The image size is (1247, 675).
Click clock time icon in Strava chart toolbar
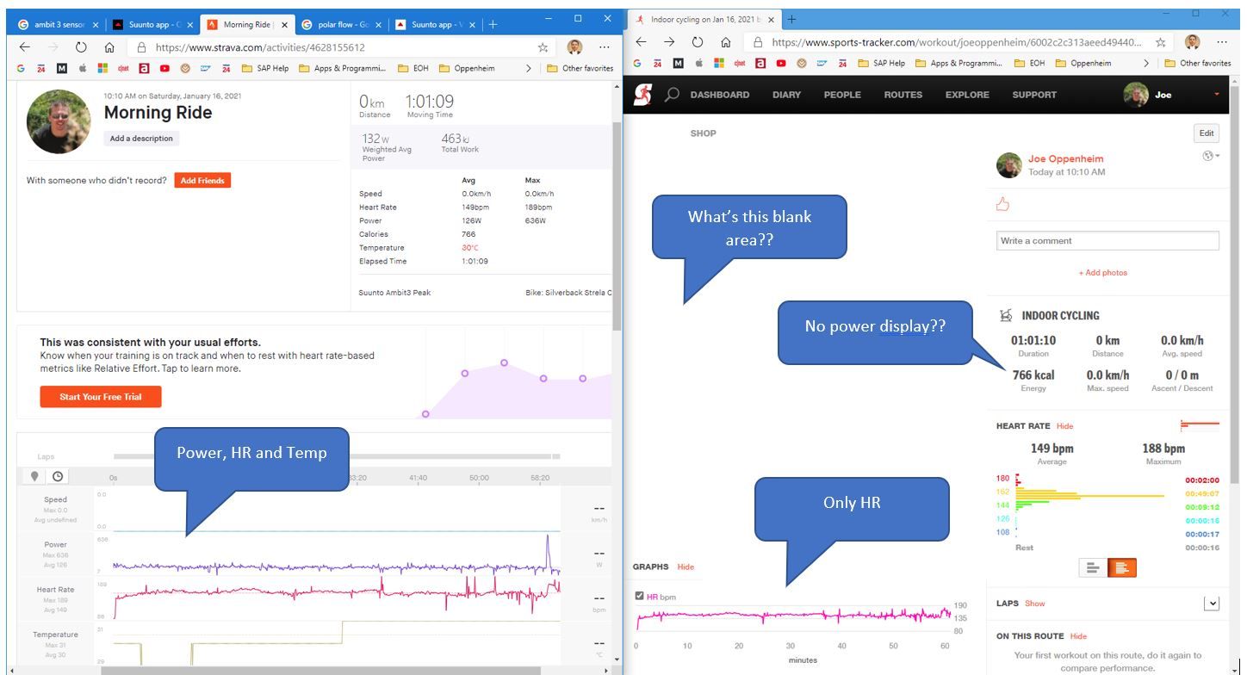[x=57, y=476]
